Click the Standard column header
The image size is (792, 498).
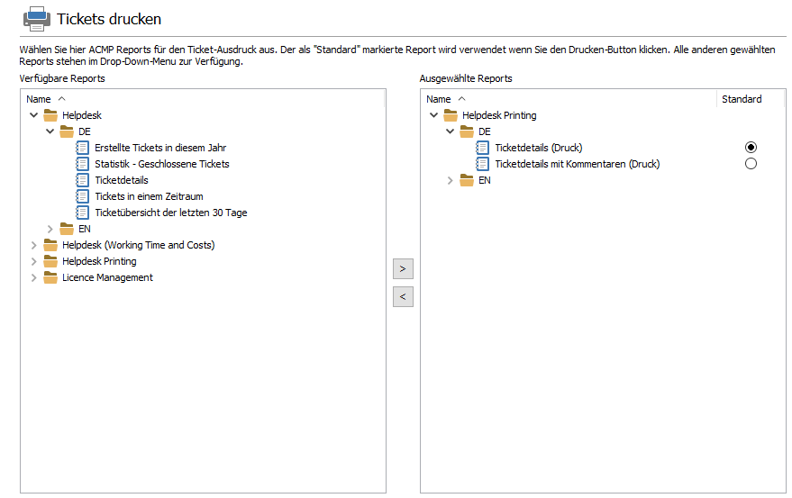tap(741, 99)
